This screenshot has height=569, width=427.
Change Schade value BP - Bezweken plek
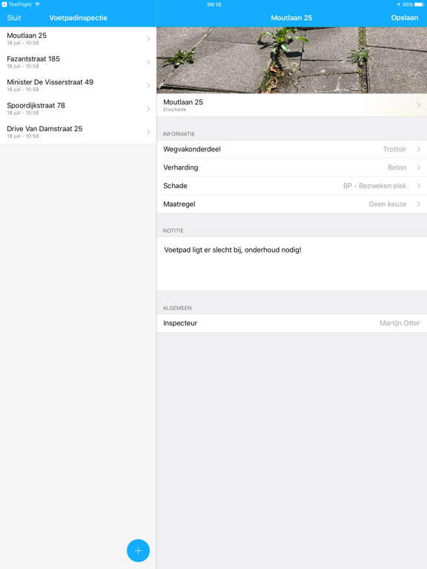click(292, 186)
